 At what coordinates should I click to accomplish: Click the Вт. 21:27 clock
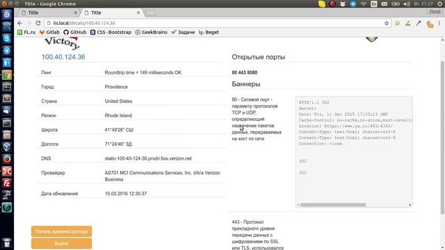pyautogui.click(x=423, y=4)
